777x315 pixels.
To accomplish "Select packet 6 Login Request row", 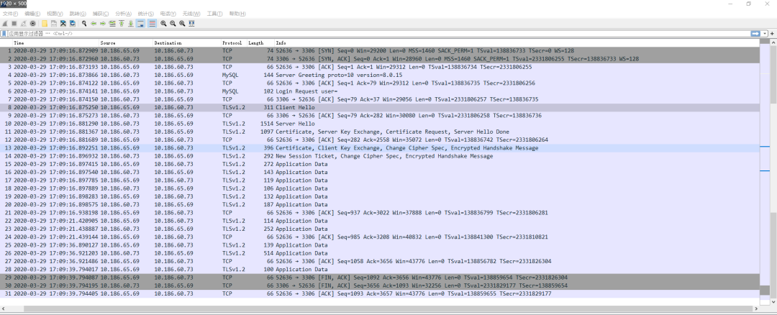I will point(380,91).
